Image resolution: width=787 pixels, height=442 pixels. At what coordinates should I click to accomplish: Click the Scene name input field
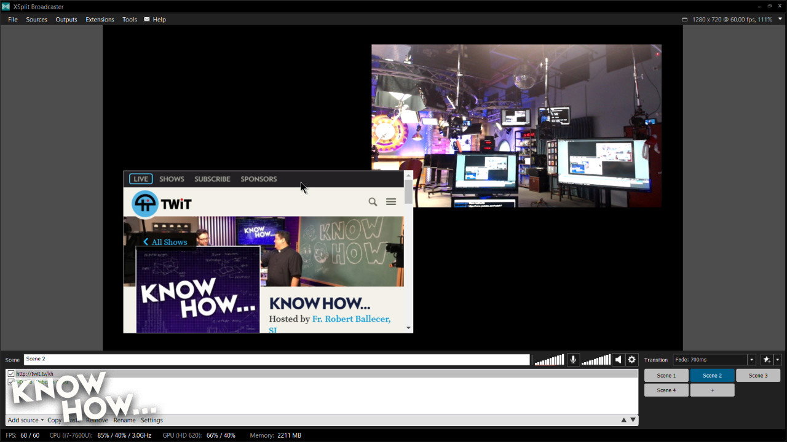[x=277, y=360]
